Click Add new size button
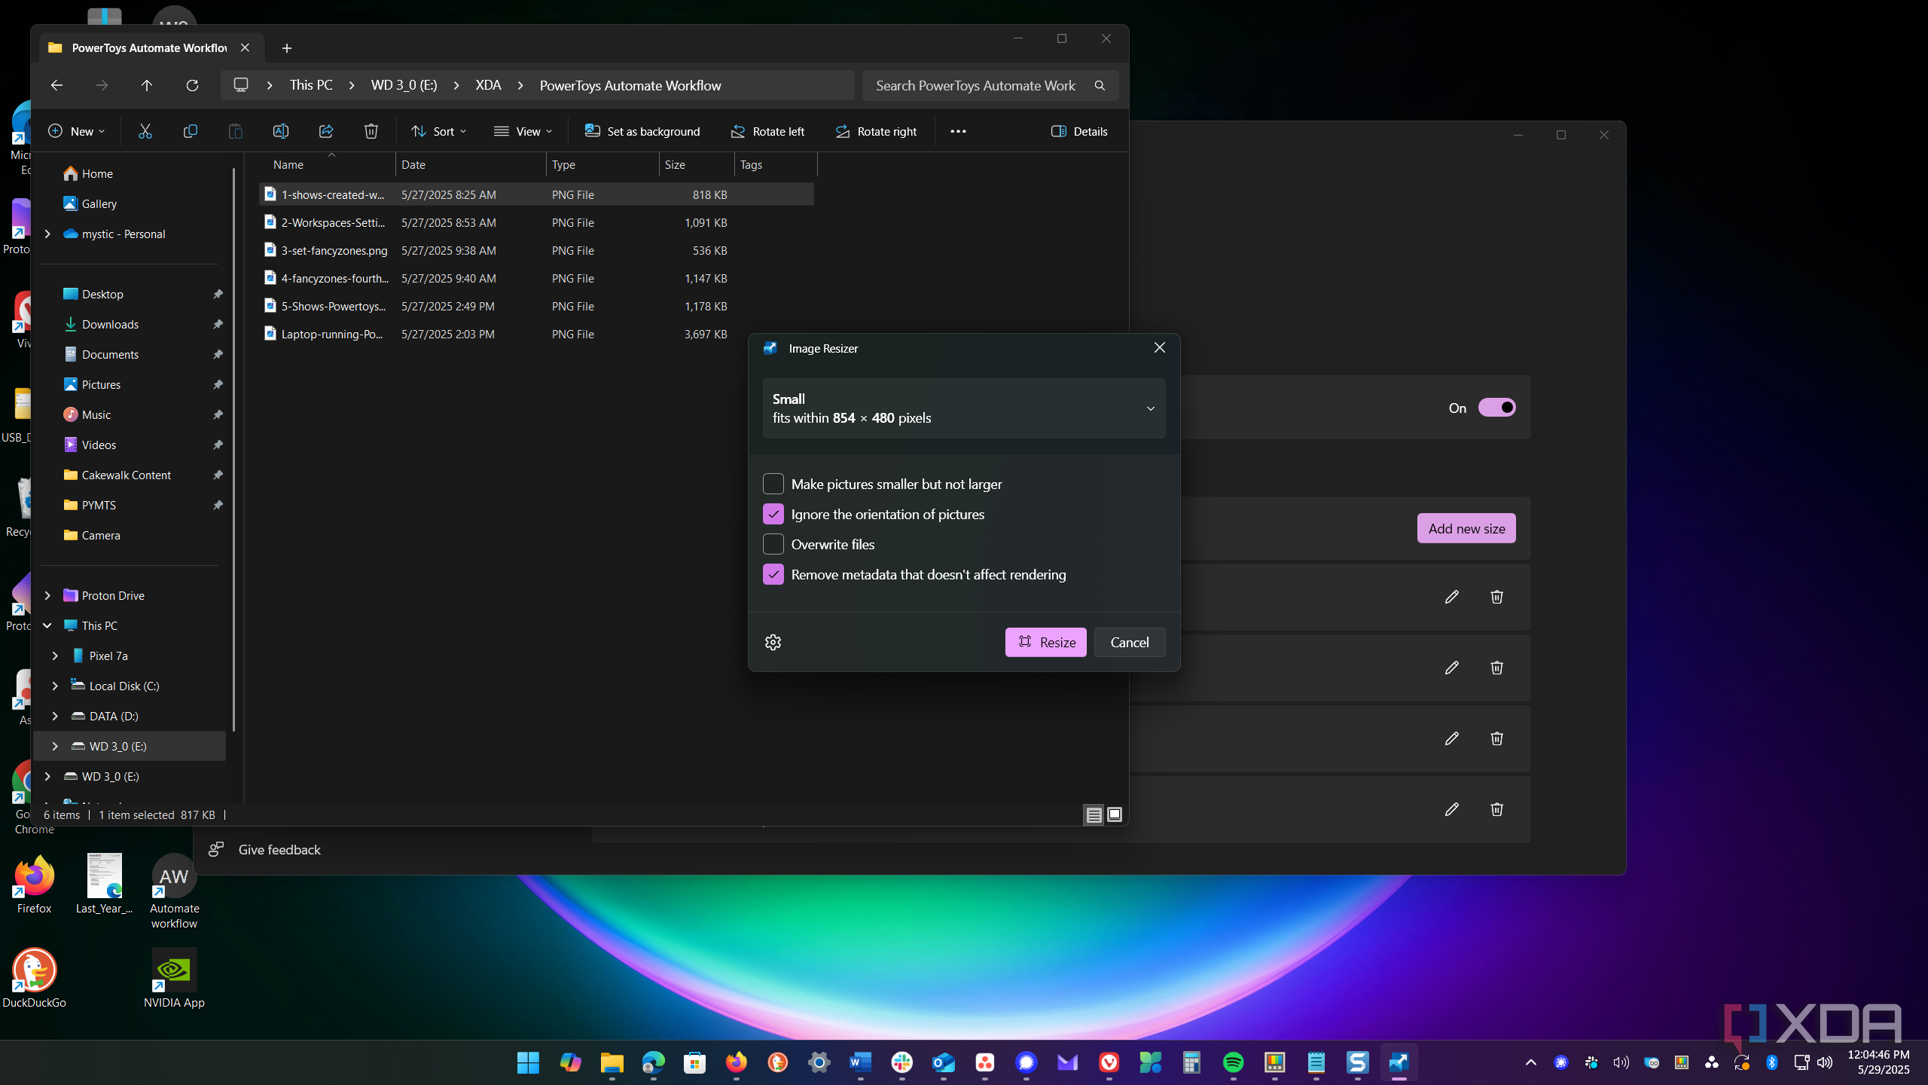 coord(1466,528)
